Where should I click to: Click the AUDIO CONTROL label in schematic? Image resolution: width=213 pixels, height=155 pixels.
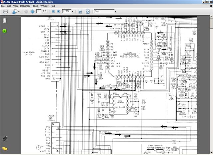pyautogui.click(x=129, y=56)
